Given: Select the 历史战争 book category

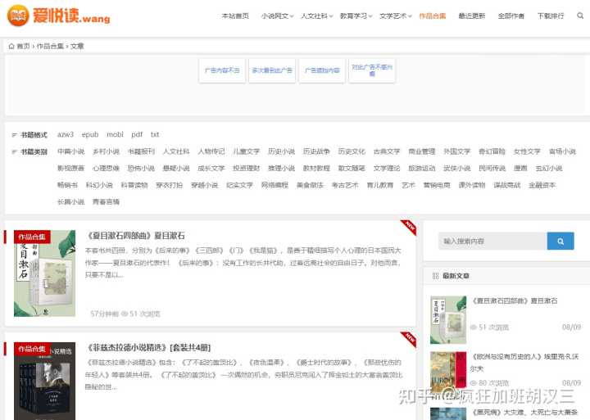Looking at the screenshot, I should point(316,151).
